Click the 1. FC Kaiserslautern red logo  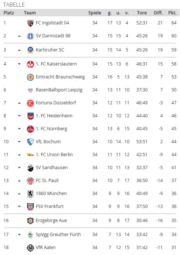coord(30,64)
